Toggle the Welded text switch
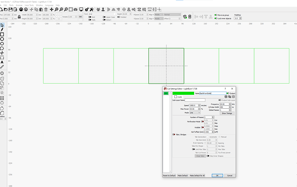Viewport: 297px width, 187px height. point(118,17)
